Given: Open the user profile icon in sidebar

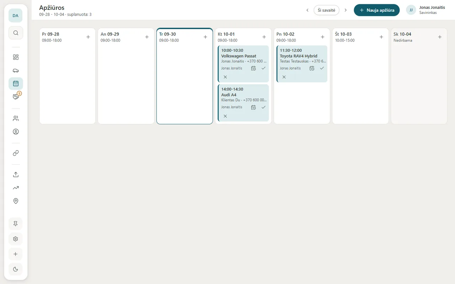Looking at the screenshot, I should pyautogui.click(x=16, y=132).
